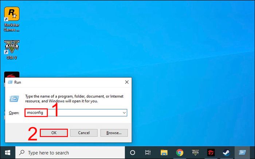Select the GTA V desktop icon

tap(12, 50)
